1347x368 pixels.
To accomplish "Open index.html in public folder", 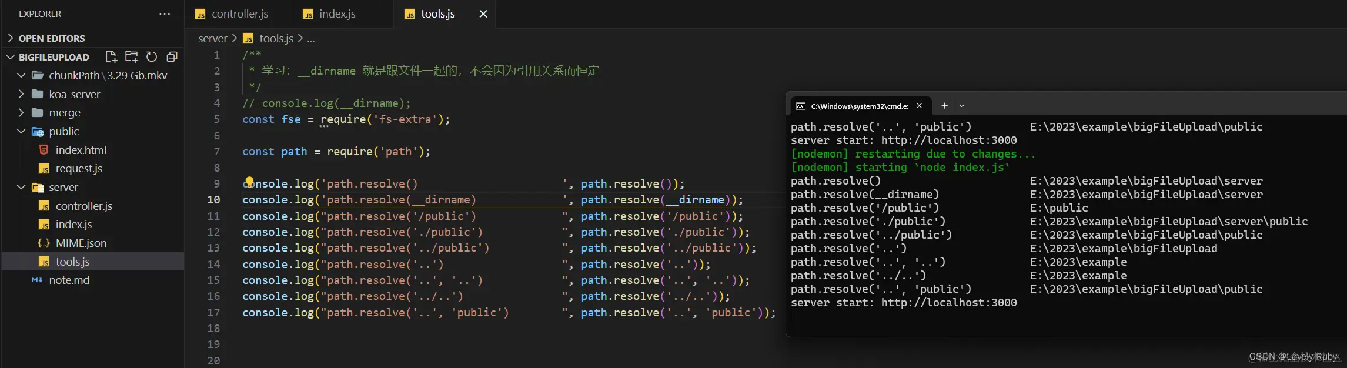I will click(81, 150).
